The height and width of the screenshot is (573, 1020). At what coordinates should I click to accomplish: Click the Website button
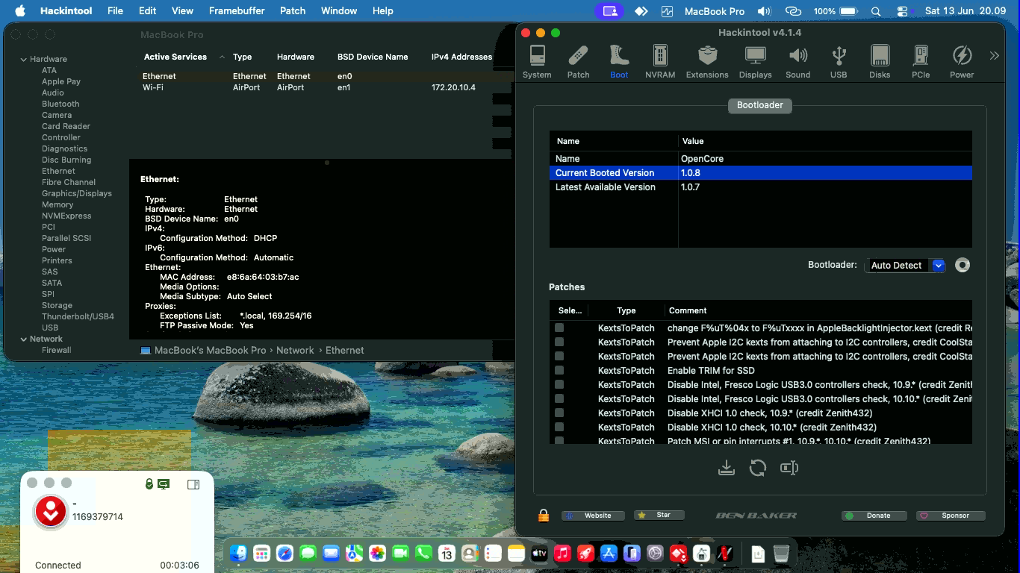[x=593, y=516]
